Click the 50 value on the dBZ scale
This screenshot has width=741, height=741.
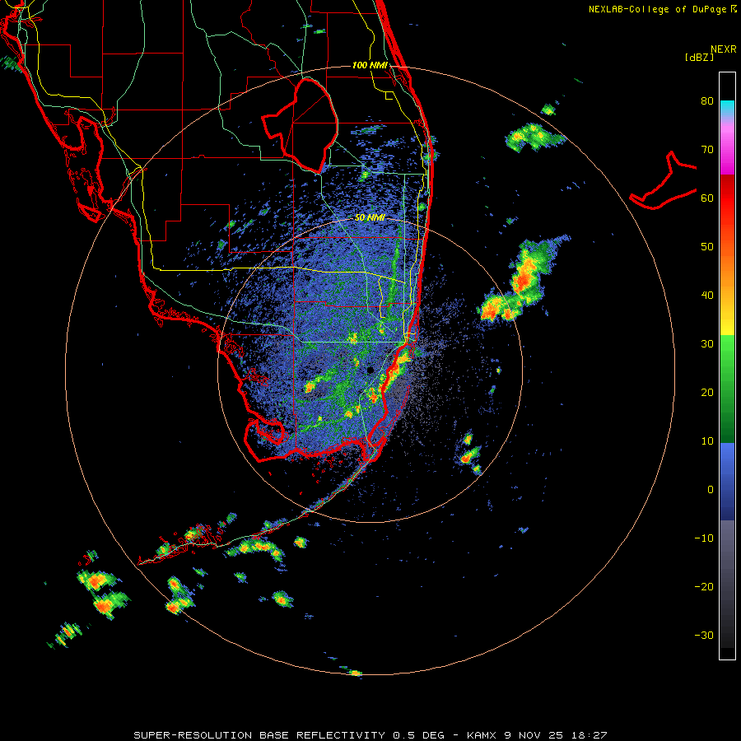coord(707,247)
